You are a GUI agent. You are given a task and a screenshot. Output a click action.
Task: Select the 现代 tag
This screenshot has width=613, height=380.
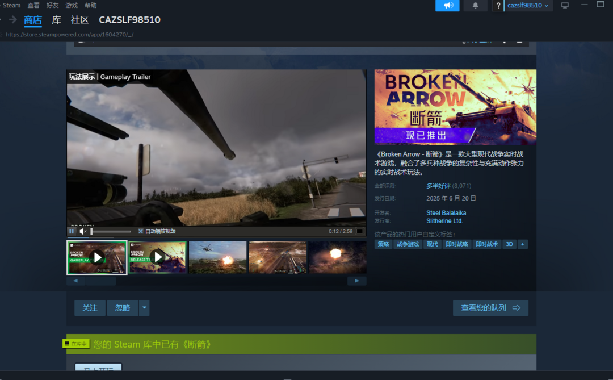click(x=432, y=244)
